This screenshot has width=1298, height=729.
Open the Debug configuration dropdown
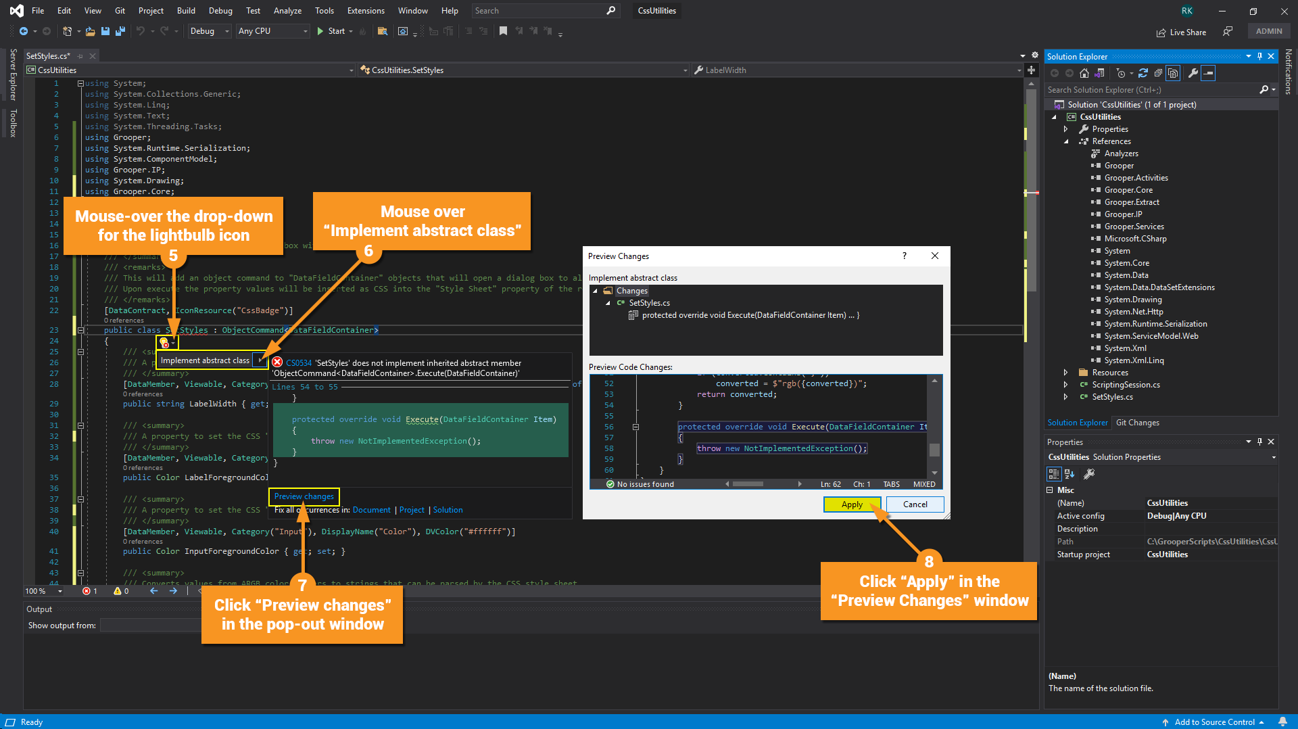tap(209, 31)
